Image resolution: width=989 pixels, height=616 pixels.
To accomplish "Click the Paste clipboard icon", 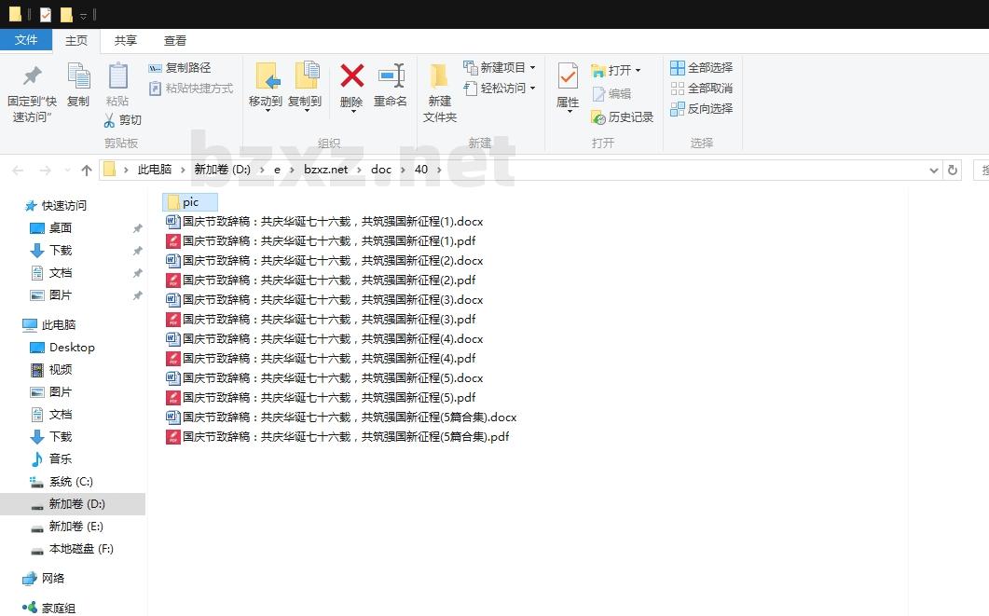I will pos(117,77).
